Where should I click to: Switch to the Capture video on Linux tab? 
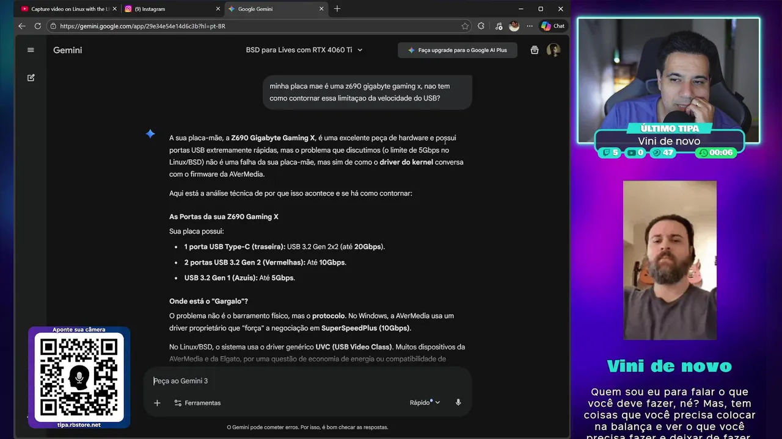click(68, 9)
